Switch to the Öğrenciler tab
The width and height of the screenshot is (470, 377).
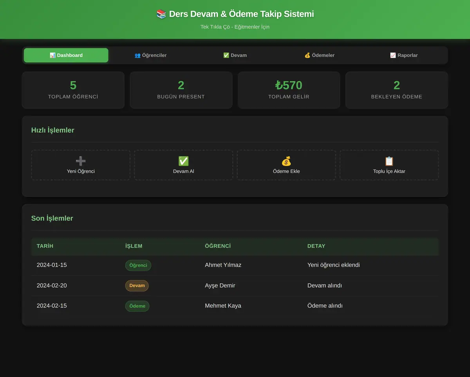pos(150,55)
